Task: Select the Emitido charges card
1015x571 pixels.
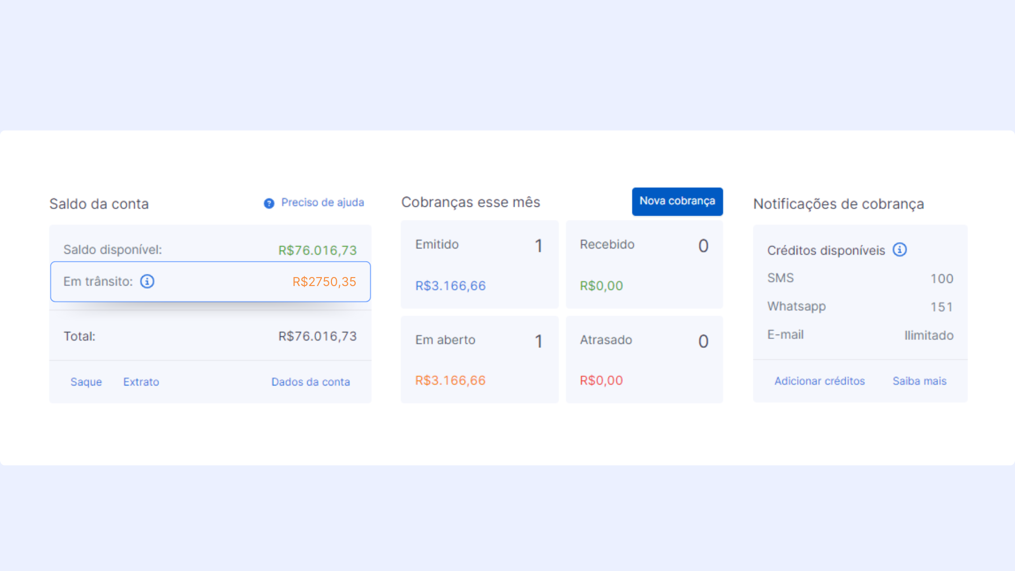Action: 479,264
